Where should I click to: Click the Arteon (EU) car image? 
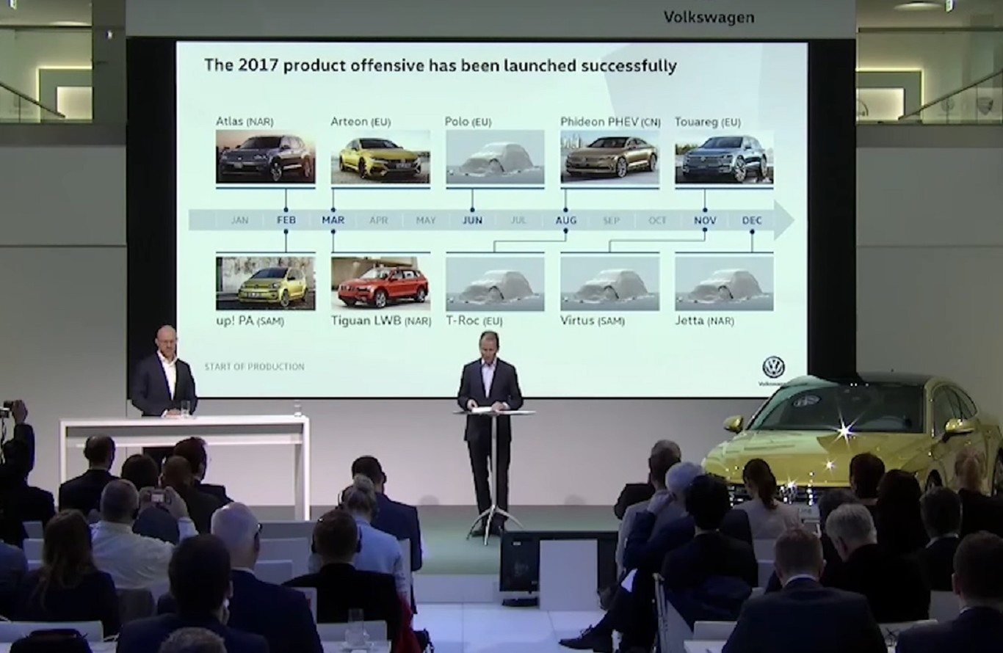[x=380, y=157]
